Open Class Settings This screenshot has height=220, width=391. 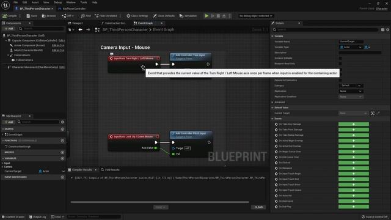coord(137,16)
